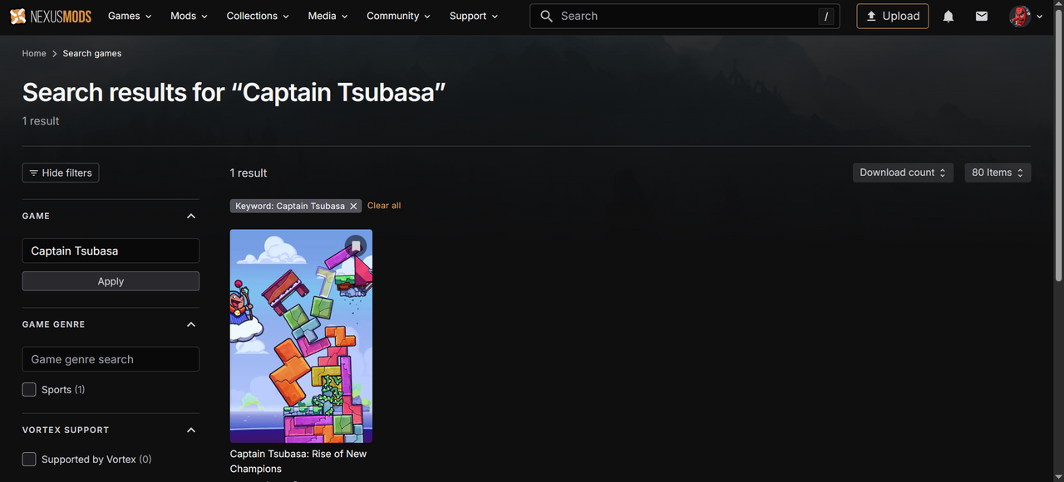Open the Games menu
This screenshot has width=1064, height=482.
pos(130,16)
